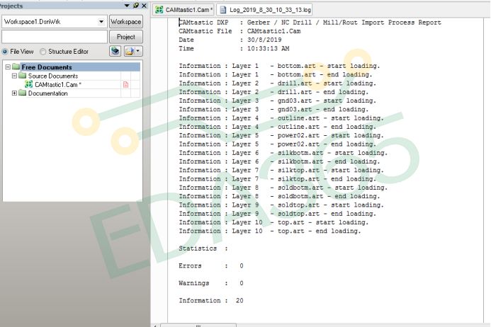Click the CAMtastic icon on the first tab

click(159, 10)
